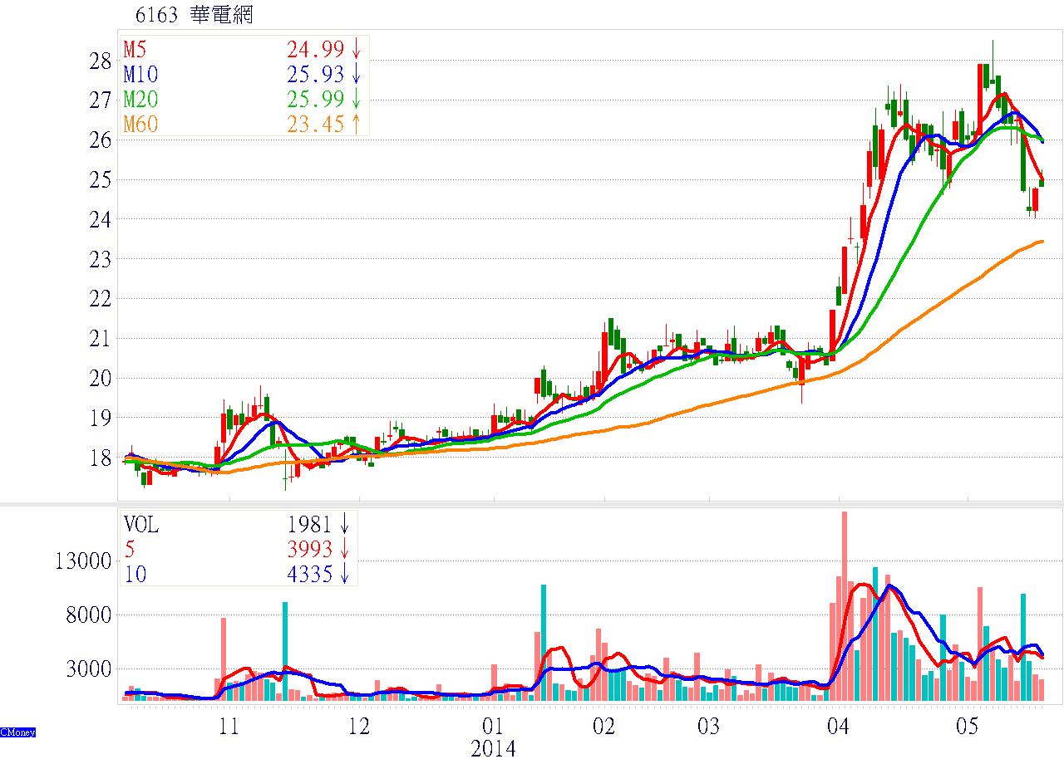Click the blue down arrow beside 25.93
Screen dimensions: 1064x759
(357, 74)
